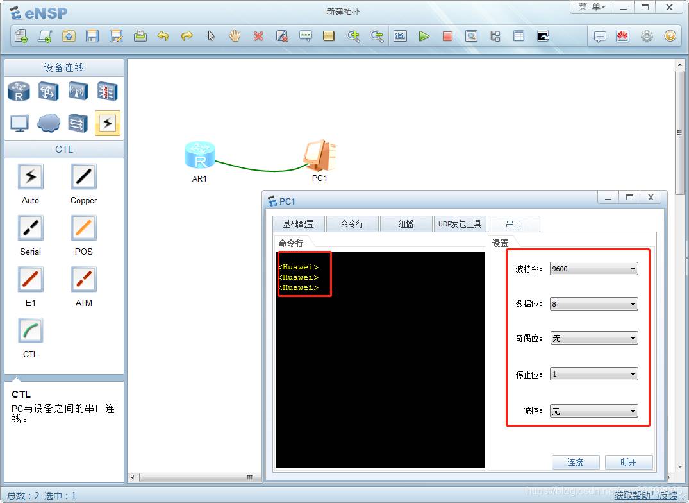This screenshot has height=503, width=689.
Task: Expand the 停止位 stop bits dropdown
Action: tap(594, 374)
